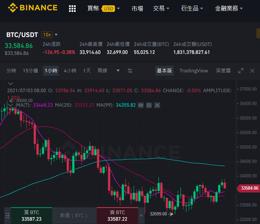Collapse the OHLC info chevron

tap(11, 84)
